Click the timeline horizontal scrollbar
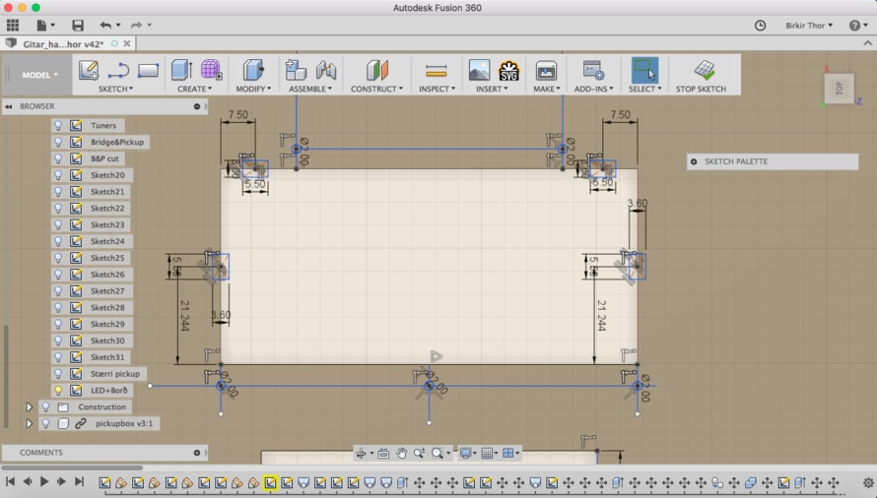 click(72, 467)
